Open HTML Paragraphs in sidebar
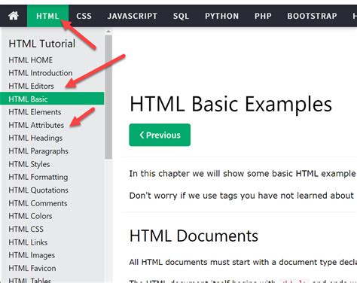The image size is (357, 283). (x=38, y=151)
